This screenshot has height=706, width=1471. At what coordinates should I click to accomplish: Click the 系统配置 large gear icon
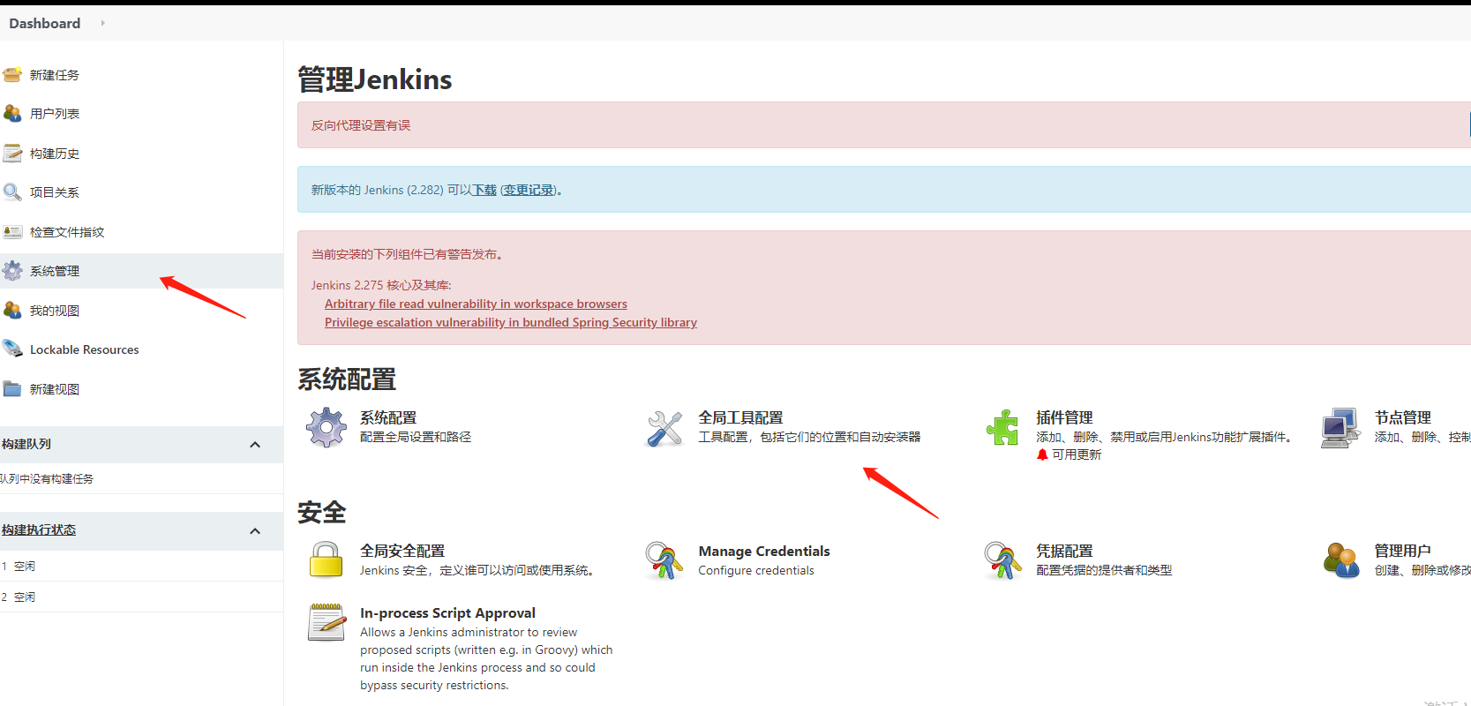click(326, 428)
